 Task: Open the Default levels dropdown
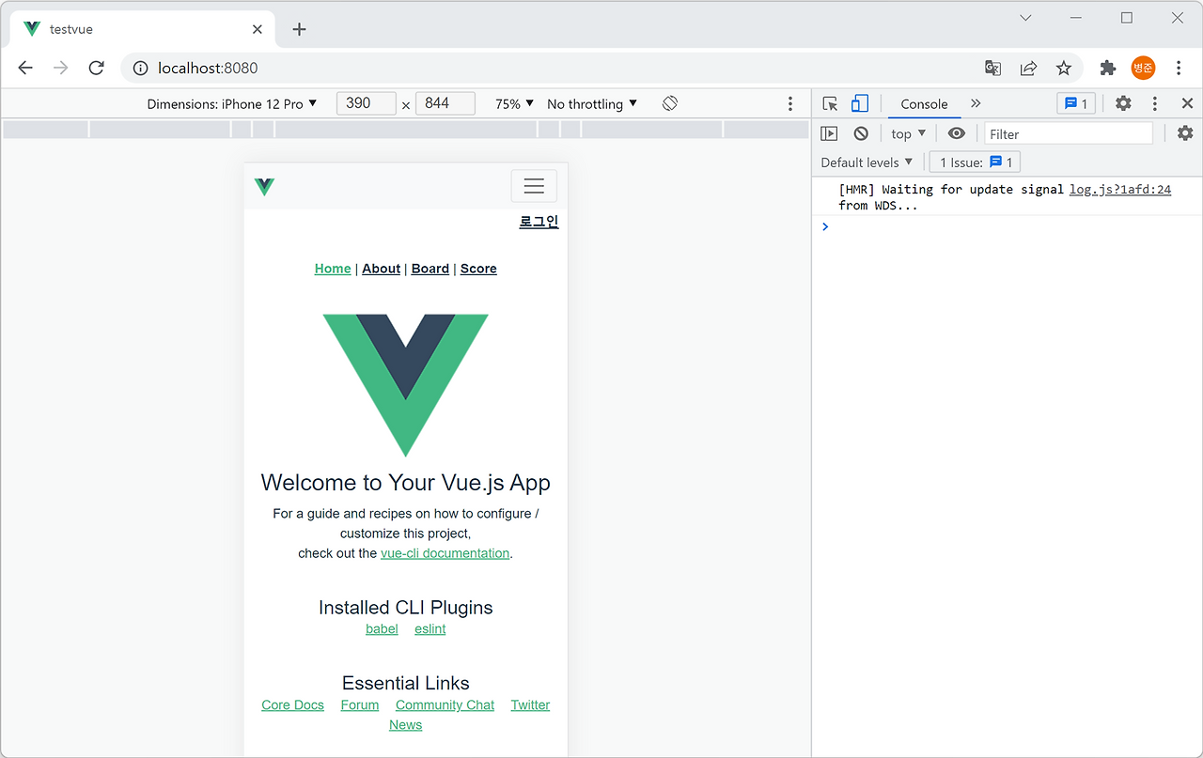(866, 162)
